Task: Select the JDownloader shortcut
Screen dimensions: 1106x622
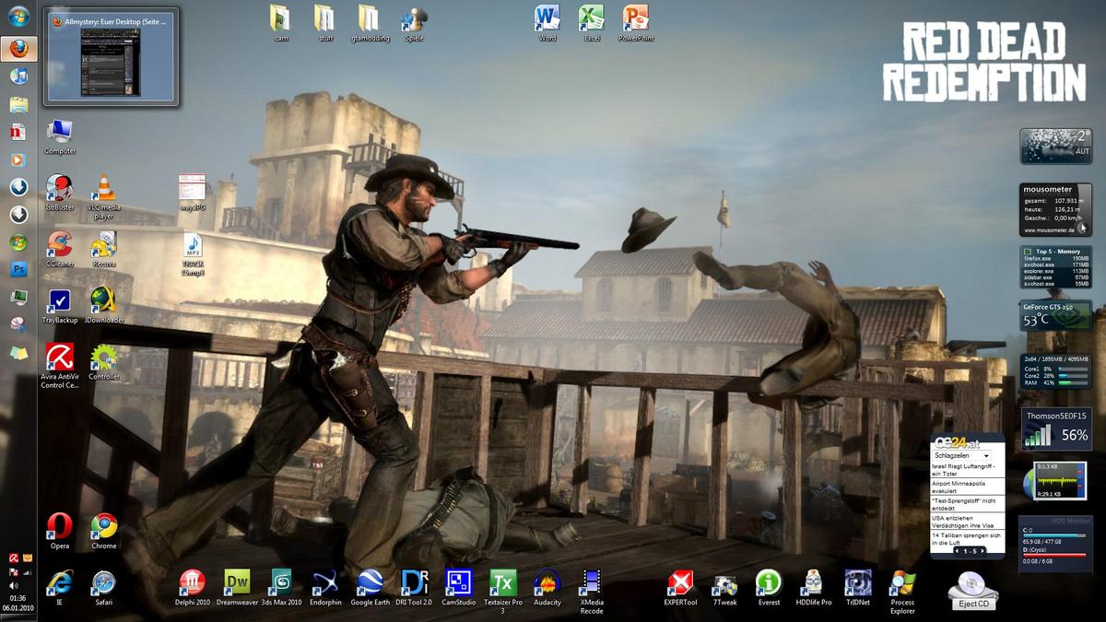Action: pyautogui.click(x=104, y=306)
